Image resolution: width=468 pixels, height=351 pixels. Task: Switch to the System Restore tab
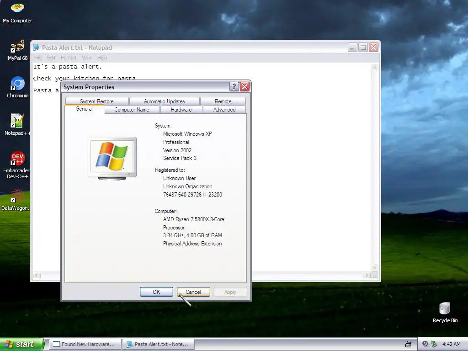pos(97,101)
